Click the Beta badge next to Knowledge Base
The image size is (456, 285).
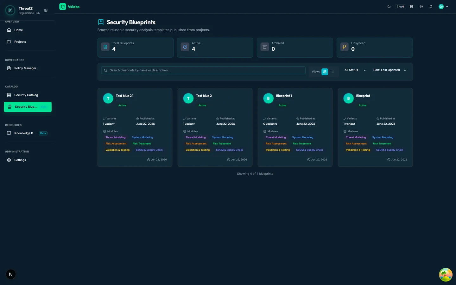[43, 133]
